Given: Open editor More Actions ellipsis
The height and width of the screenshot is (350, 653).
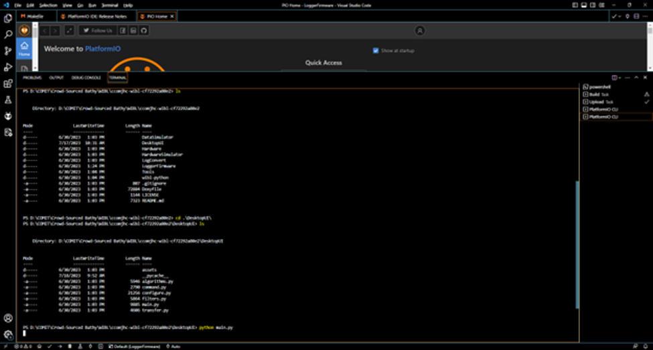Looking at the screenshot, I should 645,16.
